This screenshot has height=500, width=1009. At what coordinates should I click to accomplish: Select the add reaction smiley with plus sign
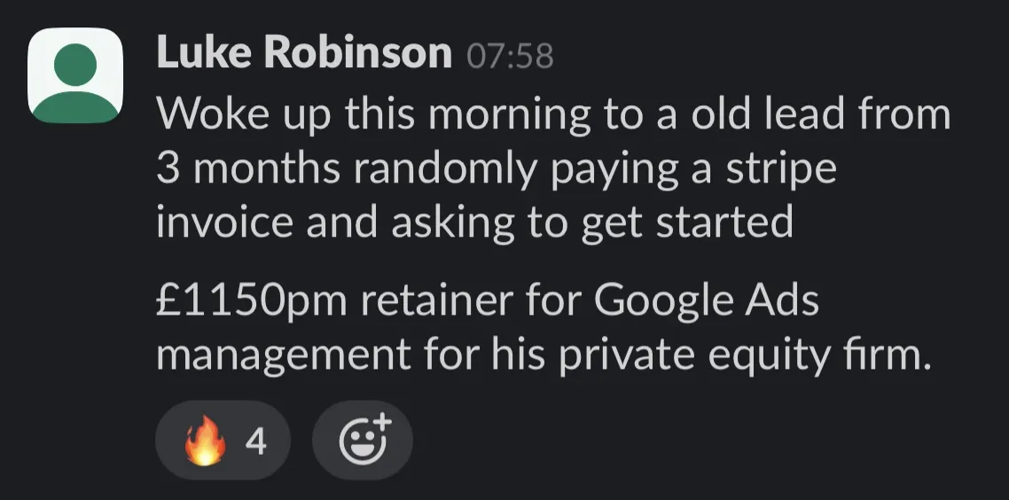(365, 439)
